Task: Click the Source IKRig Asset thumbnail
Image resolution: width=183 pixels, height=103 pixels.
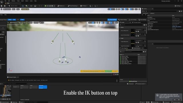Action: pyautogui.click(x=133, y=31)
